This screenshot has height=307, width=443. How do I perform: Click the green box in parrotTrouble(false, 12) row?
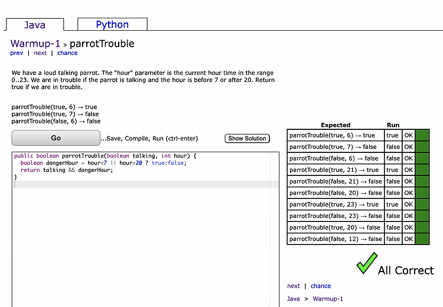[422, 239]
